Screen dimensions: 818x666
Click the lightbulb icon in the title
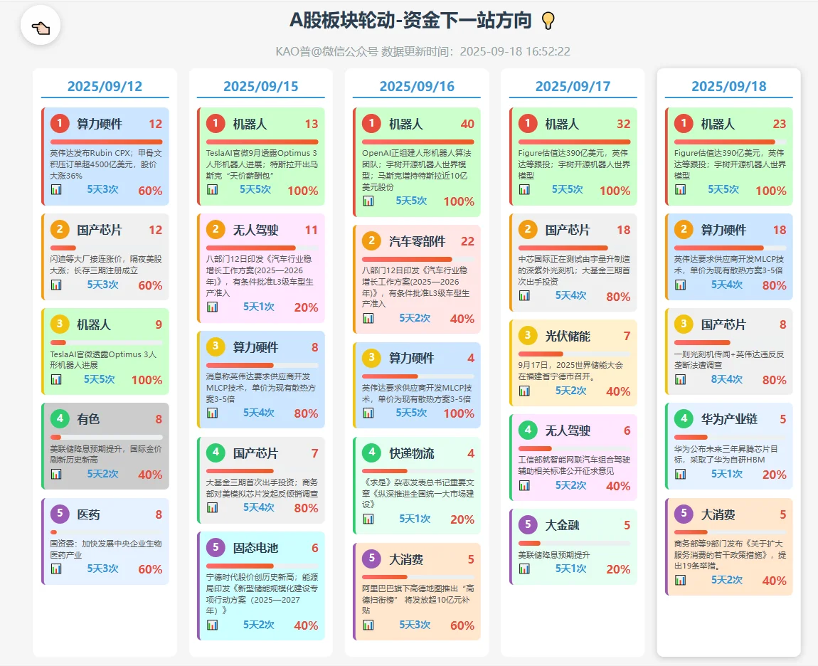point(548,21)
